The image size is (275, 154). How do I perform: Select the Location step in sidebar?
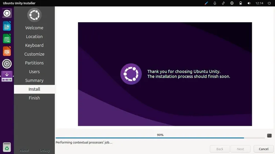click(x=34, y=37)
